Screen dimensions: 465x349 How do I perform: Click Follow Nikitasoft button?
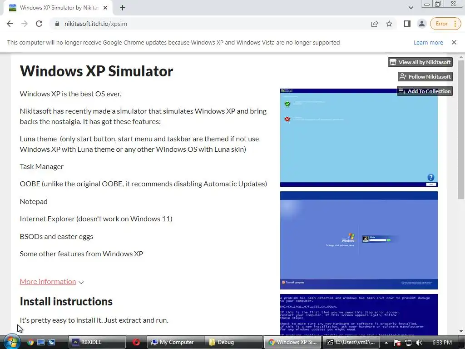pos(425,76)
